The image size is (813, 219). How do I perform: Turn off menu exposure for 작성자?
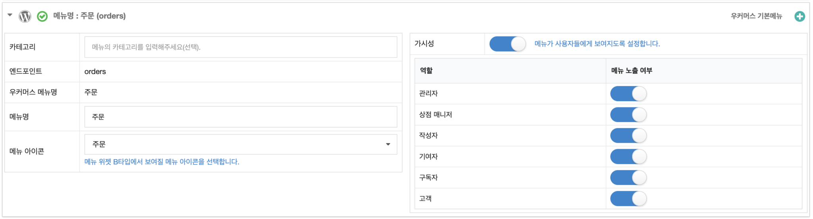click(628, 136)
